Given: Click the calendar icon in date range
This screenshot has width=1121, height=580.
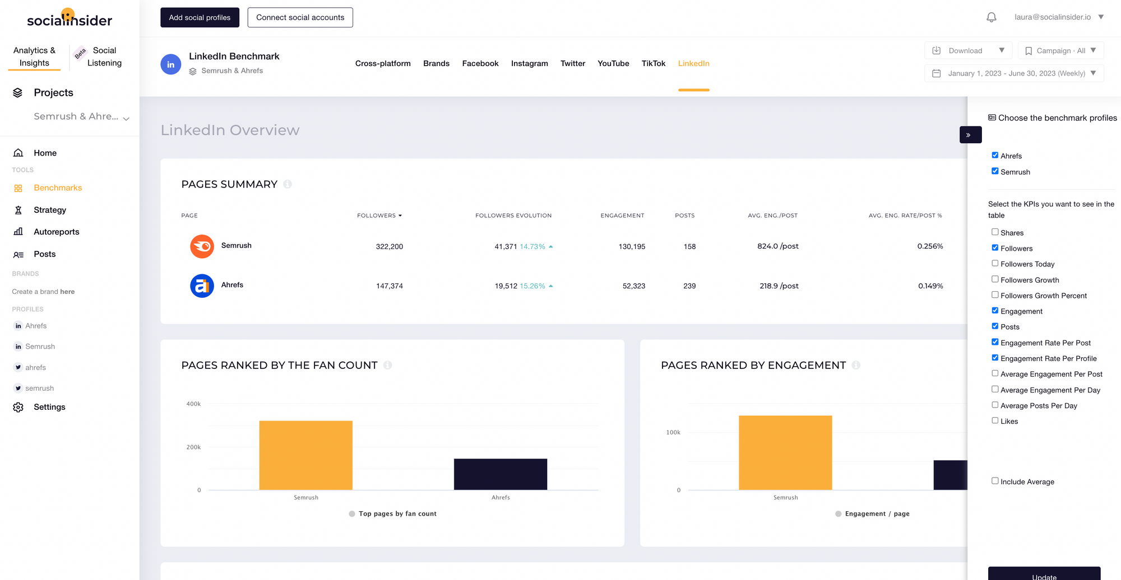Looking at the screenshot, I should [x=936, y=73].
